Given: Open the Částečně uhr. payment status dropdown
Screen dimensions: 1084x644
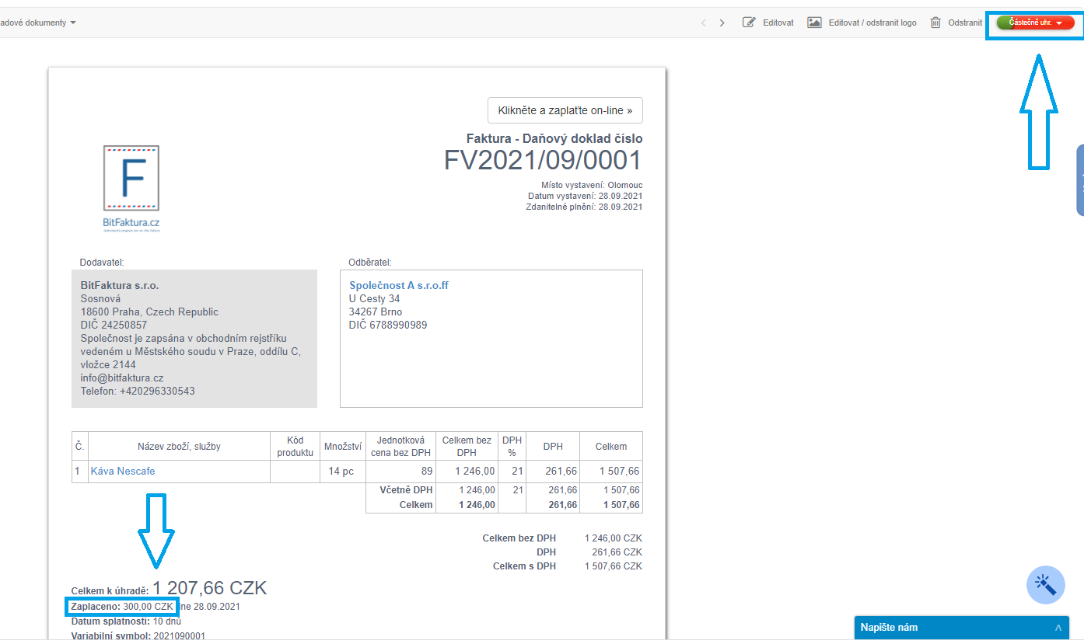Looking at the screenshot, I should coord(1035,23).
